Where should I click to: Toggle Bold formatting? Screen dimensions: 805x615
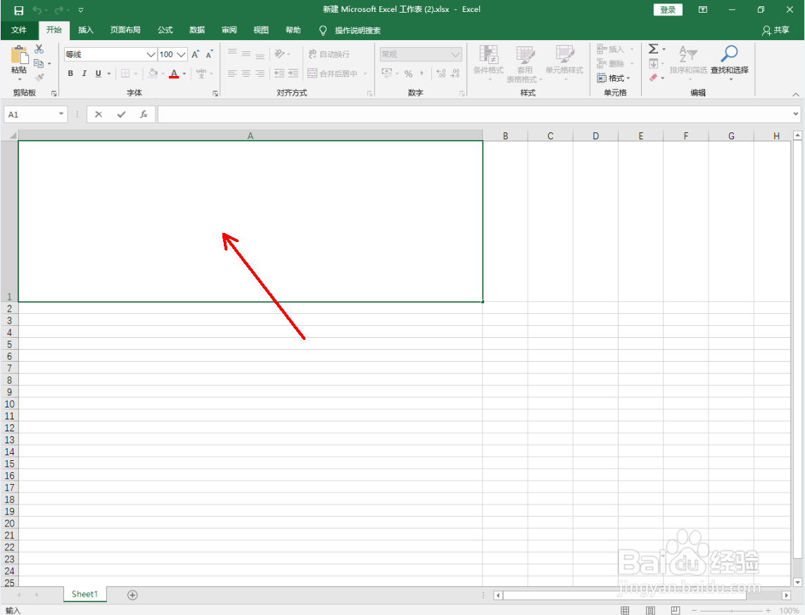point(70,73)
